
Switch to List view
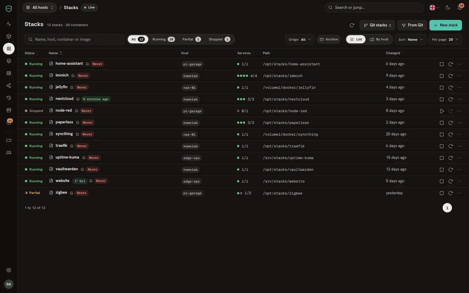click(x=356, y=39)
